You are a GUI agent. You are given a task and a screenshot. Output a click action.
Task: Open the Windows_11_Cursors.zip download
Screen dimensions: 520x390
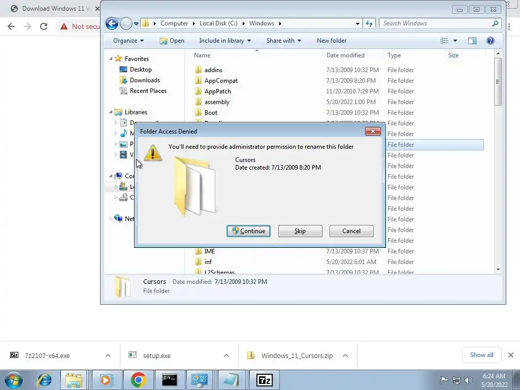click(297, 355)
